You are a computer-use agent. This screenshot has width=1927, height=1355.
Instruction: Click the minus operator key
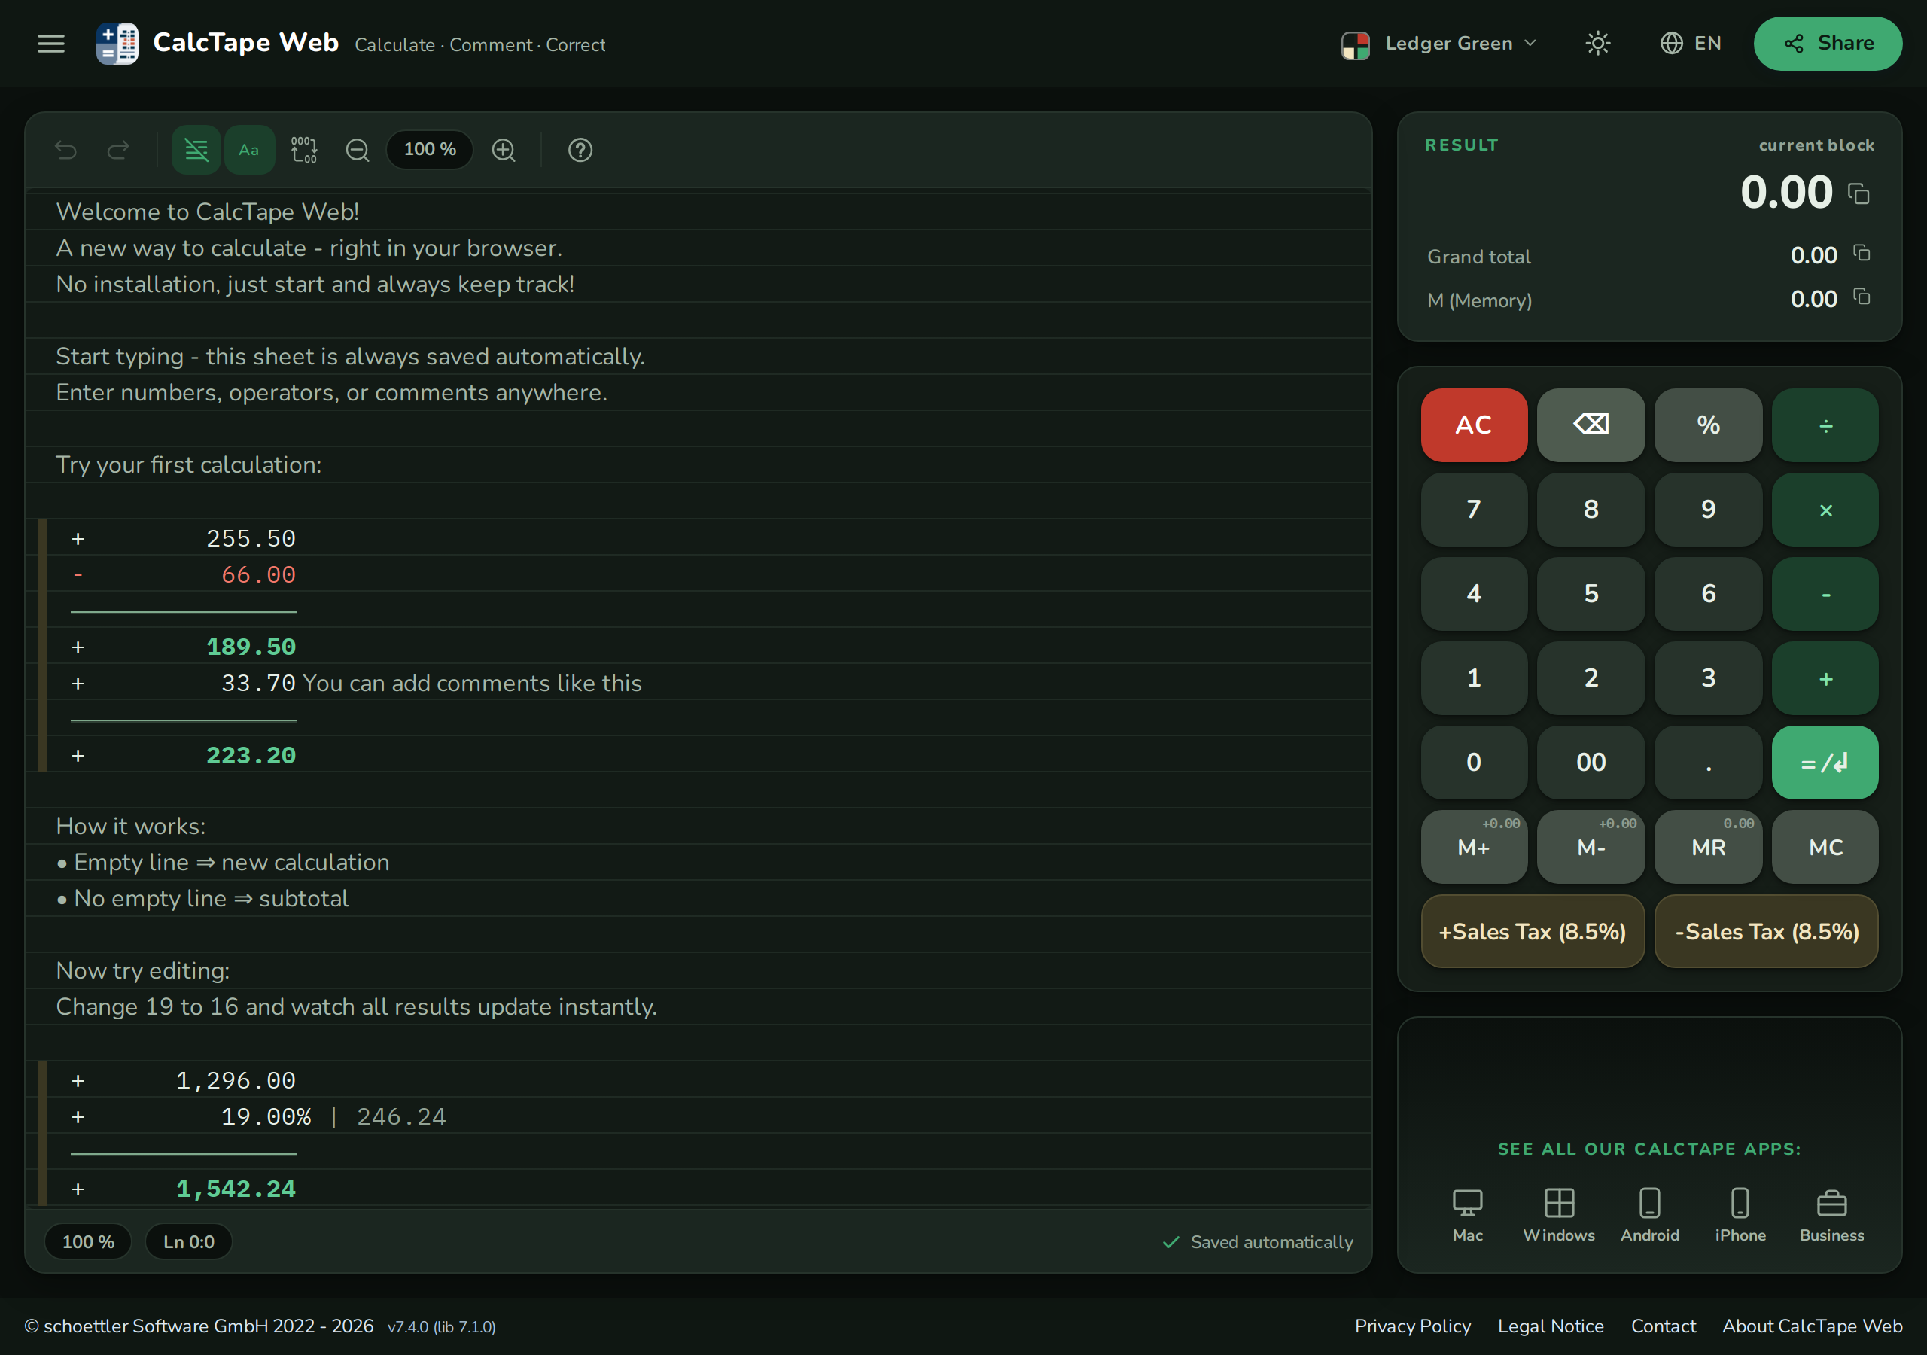[1825, 593]
